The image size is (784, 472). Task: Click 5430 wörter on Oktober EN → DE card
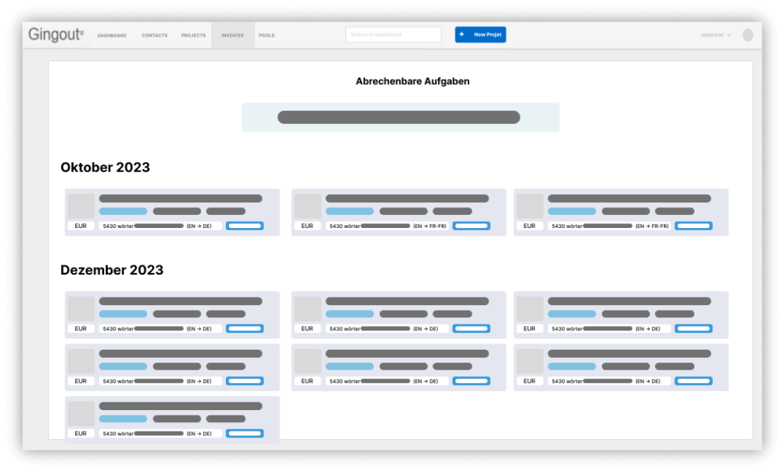[118, 226]
